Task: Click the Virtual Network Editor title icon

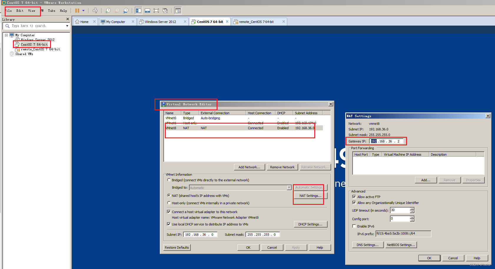Action: click(164, 104)
